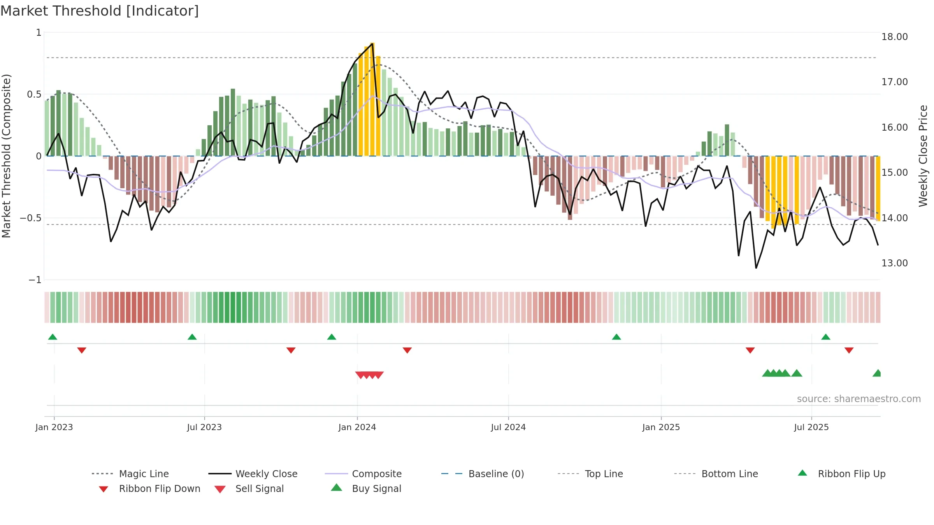This screenshot has height=525, width=934.
Task: Click the Jan 2025 x-axis label
Action: [661, 427]
